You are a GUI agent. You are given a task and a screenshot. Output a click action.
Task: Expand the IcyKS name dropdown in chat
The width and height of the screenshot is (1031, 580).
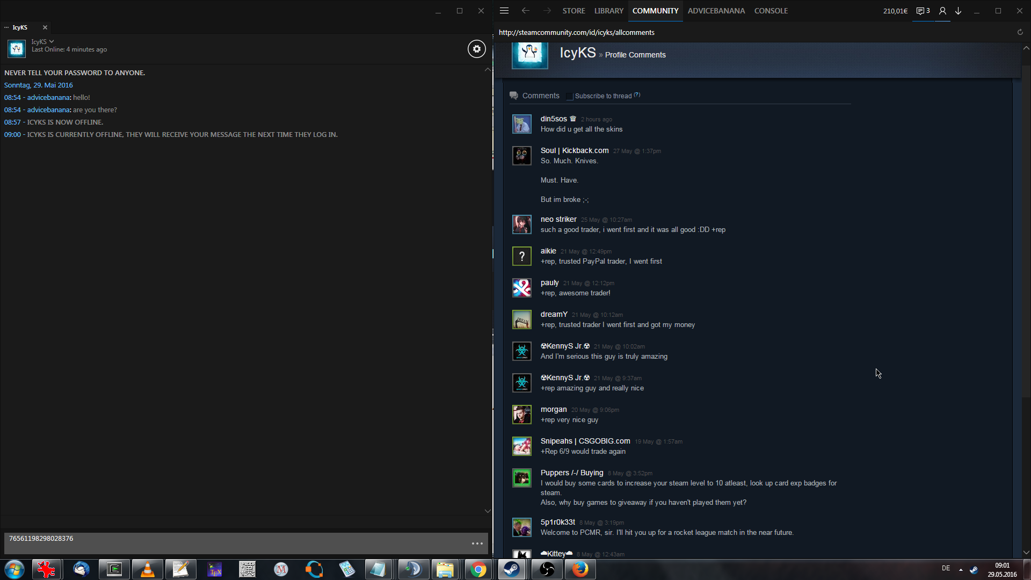click(x=52, y=41)
